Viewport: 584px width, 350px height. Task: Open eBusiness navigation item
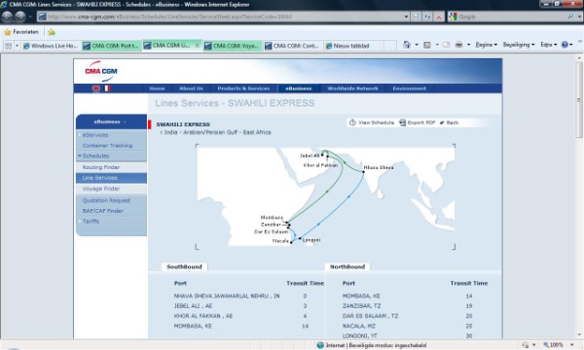(299, 88)
